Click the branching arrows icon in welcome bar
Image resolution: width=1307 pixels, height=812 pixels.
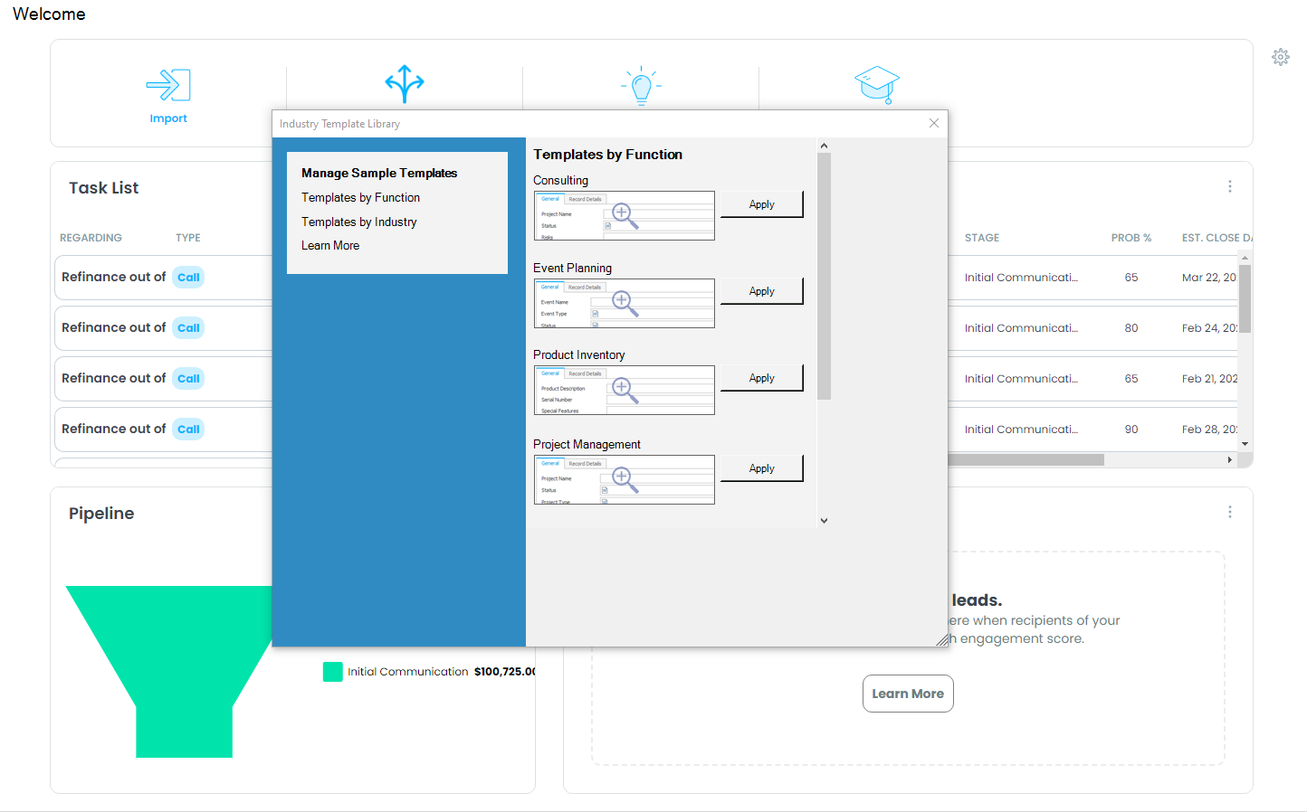point(405,83)
